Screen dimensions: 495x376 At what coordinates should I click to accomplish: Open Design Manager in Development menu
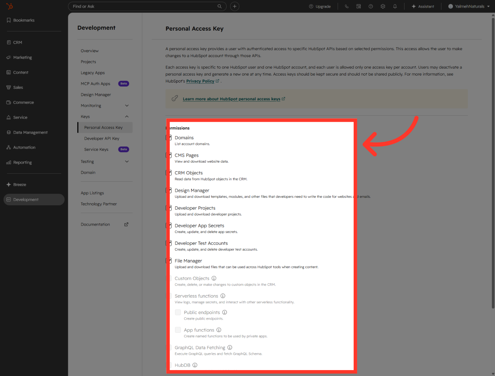pyautogui.click(x=96, y=95)
